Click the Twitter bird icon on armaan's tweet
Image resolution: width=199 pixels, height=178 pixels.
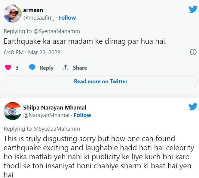coord(193,9)
